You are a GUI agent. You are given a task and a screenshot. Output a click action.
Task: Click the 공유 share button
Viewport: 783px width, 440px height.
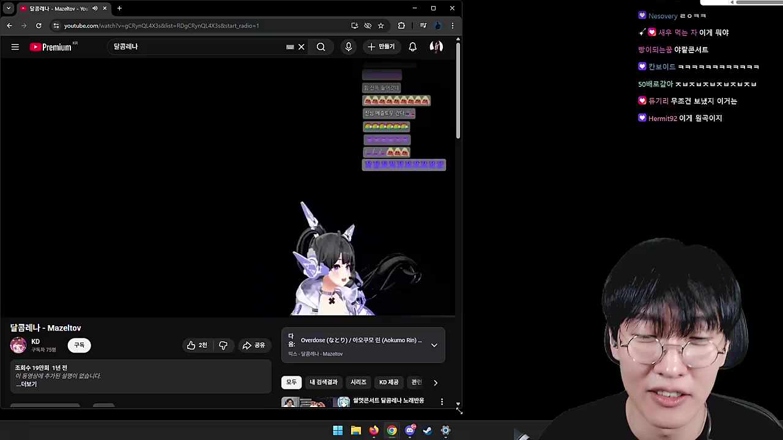[x=254, y=345]
